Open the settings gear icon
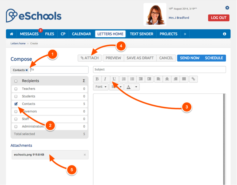 coord(227,8)
